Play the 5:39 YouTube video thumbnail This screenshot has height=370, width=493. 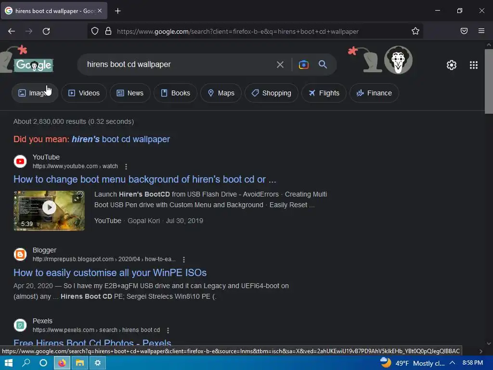click(x=49, y=211)
